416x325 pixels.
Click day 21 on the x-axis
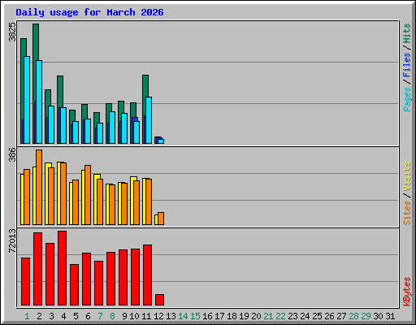268,316
